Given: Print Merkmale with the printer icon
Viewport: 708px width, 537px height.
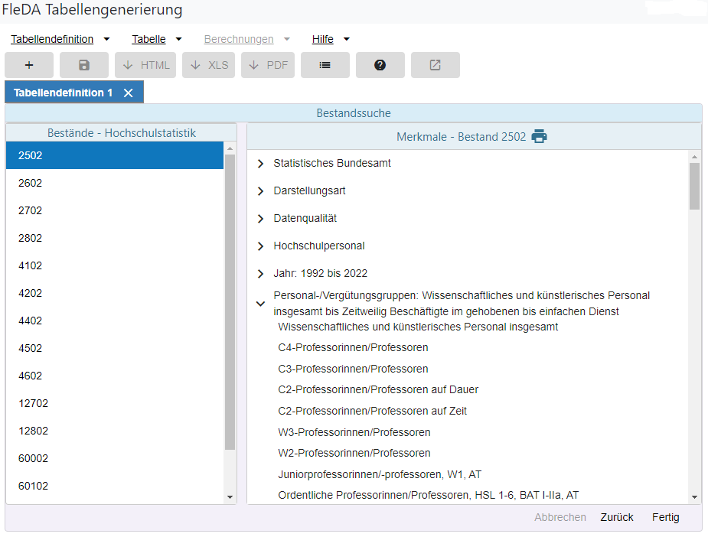Looking at the screenshot, I should (540, 137).
